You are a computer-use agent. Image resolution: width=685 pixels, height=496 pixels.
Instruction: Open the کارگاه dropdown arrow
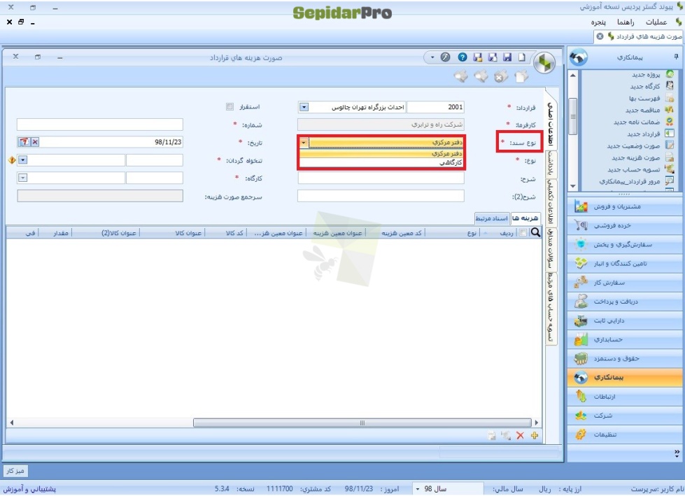(x=22, y=178)
